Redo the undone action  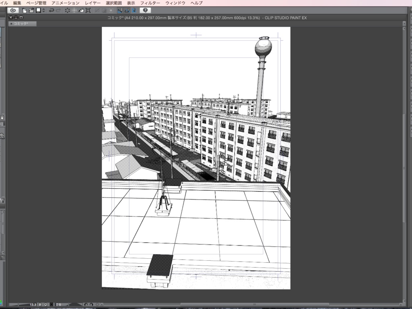(x=58, y=10)
